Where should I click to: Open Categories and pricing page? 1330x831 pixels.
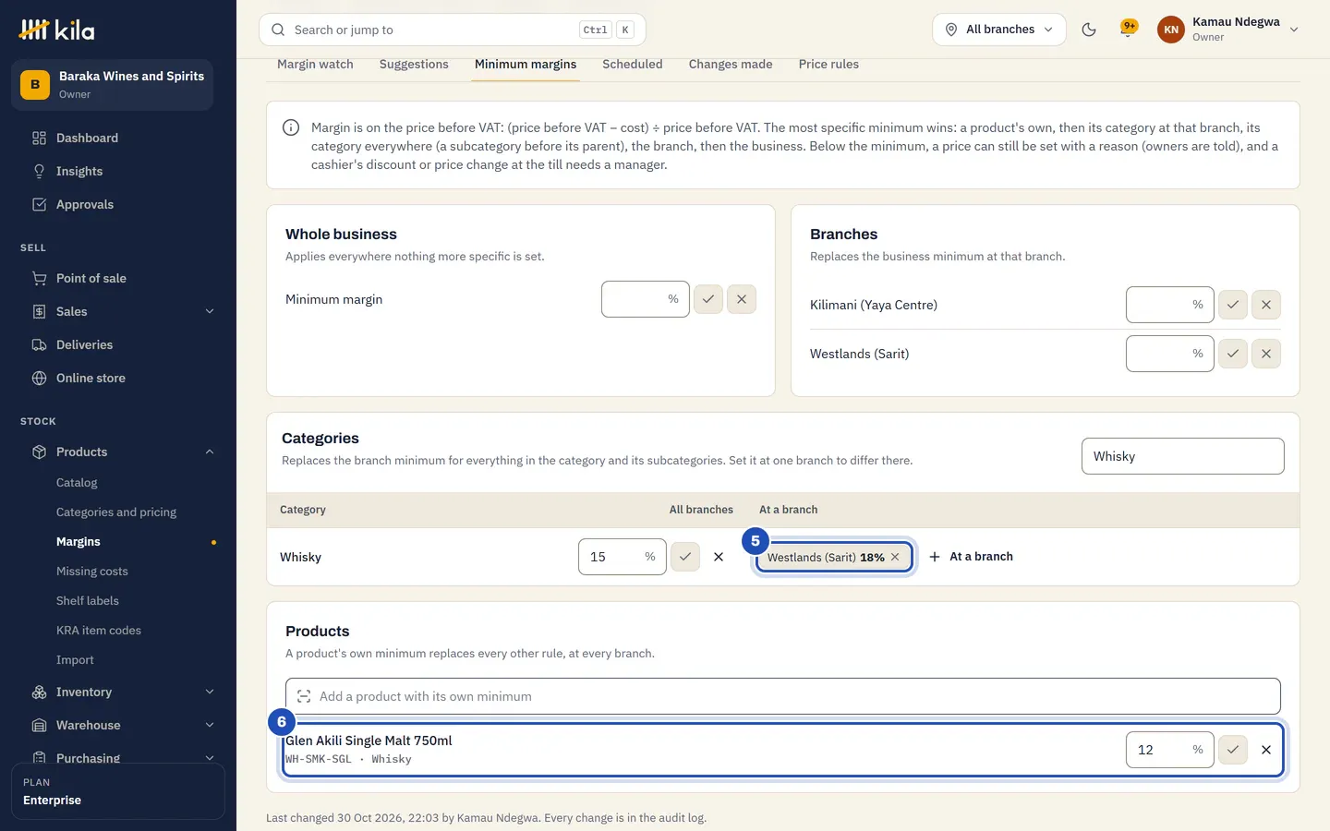116,512
